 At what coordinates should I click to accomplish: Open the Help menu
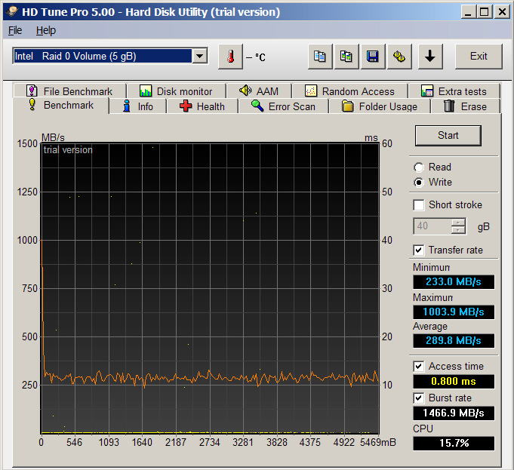(46, 30)
